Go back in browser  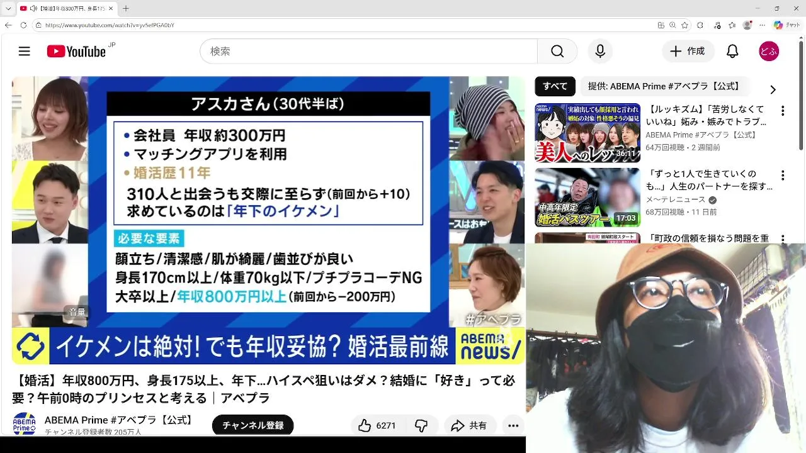point(8,25)
